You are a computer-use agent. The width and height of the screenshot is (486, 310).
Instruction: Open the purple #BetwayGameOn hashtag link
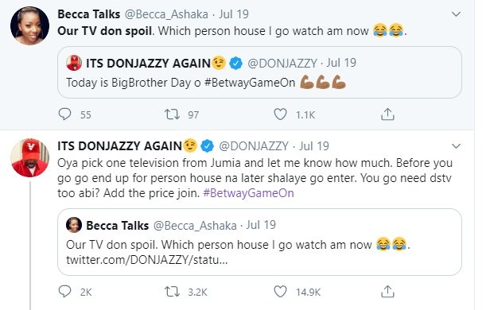coord(248,193)
